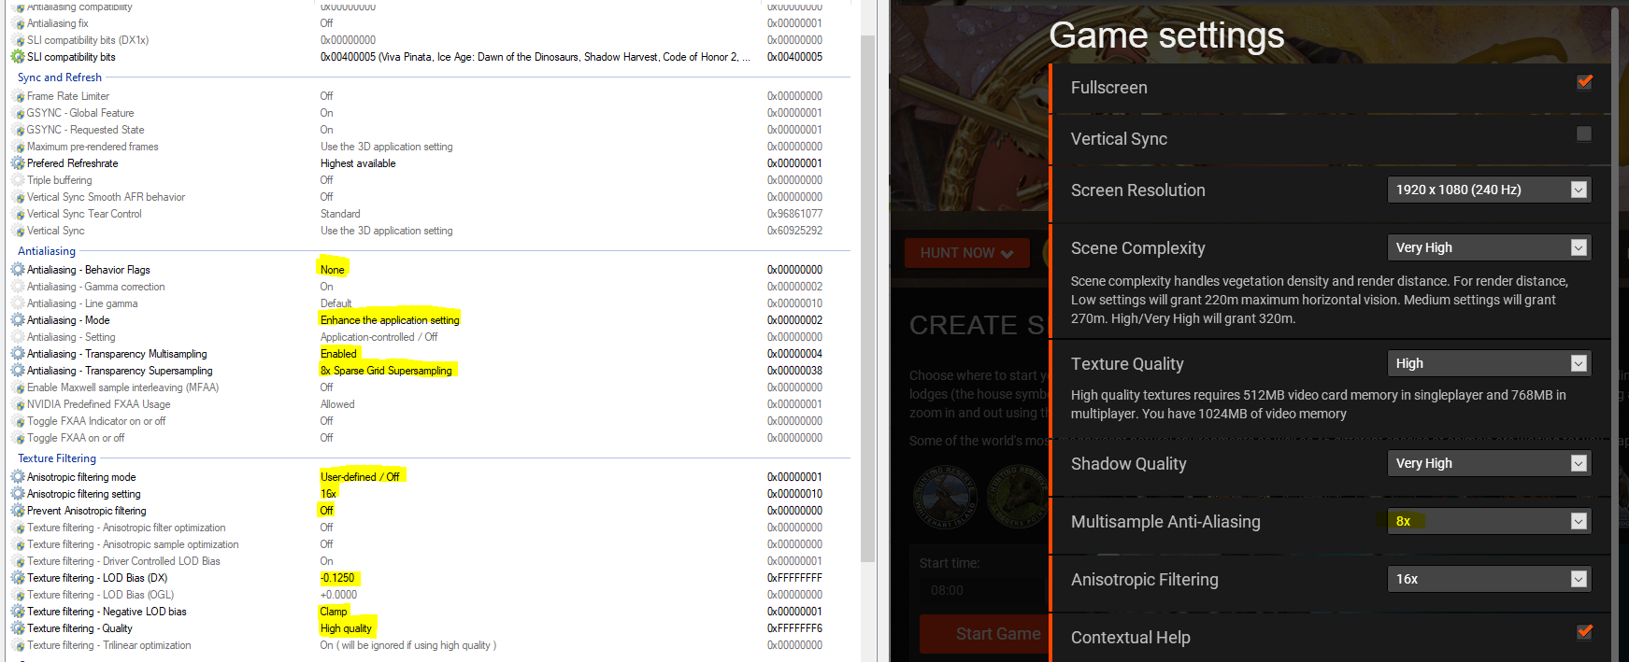The image size is (1629, 662).
Task: Click gear icon beside Anisotropic filtering setting
Action: point(18,494)
